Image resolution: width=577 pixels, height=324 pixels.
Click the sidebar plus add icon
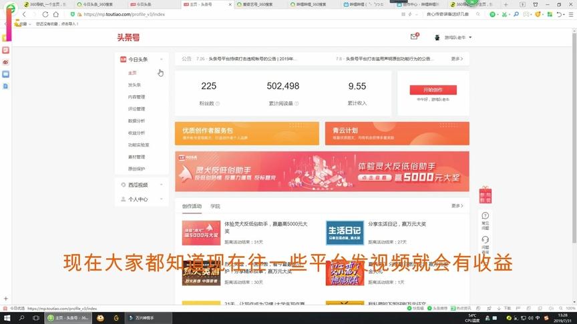click(x=5, y=299)
